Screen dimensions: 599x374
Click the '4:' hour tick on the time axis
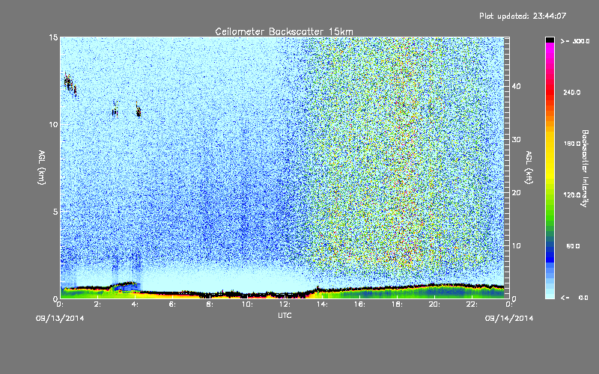pyautogui.click(x=136, y=304)
